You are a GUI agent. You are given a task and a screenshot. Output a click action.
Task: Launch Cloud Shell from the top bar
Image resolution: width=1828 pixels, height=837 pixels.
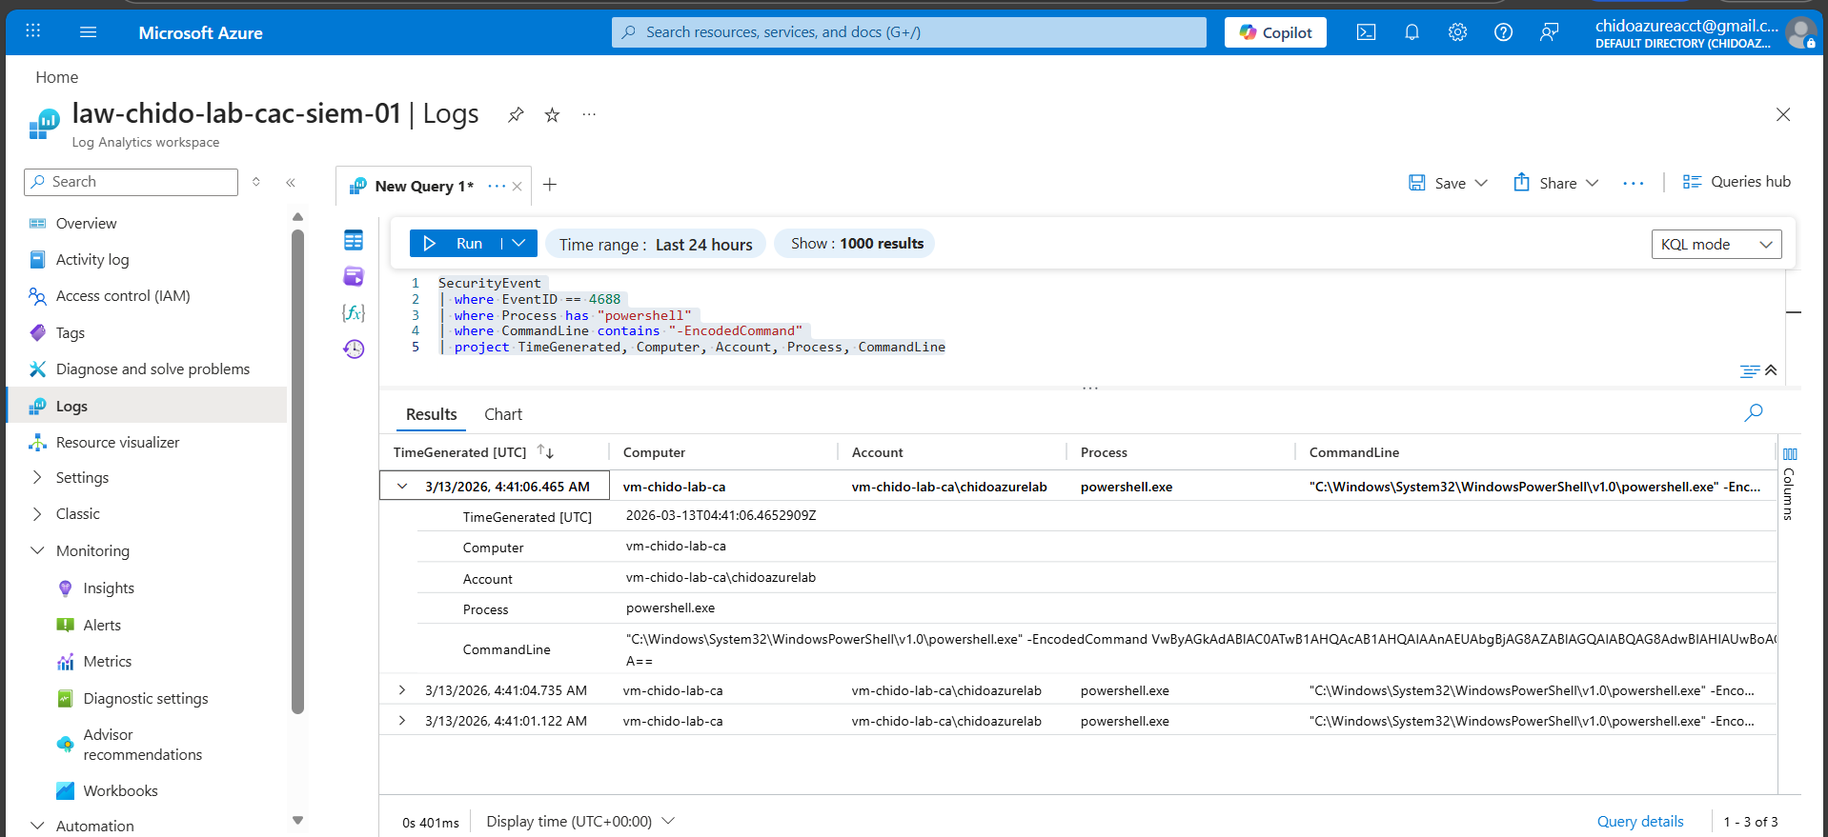(1366, 32)
